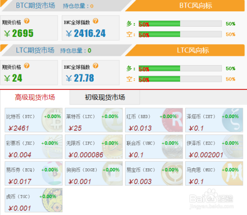247x215 pixels.
Task: Open 易宝币（EBC）market name
Action: (141, 170)
